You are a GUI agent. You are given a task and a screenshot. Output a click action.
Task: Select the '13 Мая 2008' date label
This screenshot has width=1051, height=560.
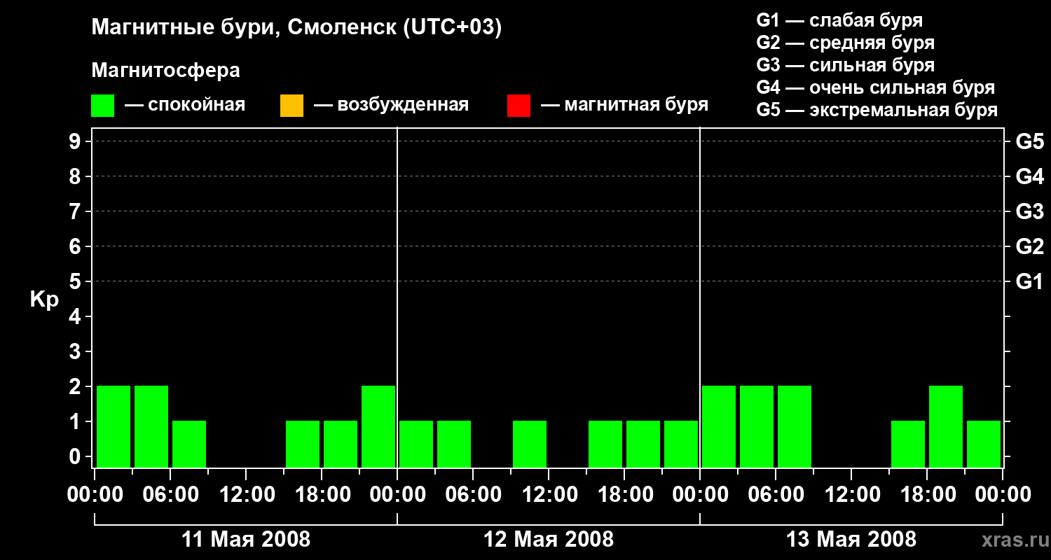pos(851,539)
